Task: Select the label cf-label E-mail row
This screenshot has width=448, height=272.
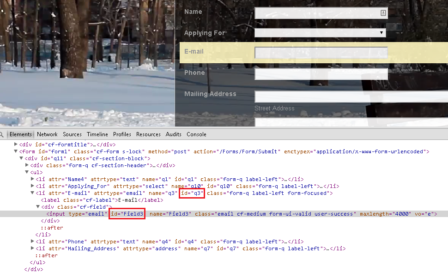Action: pos(102,200)
